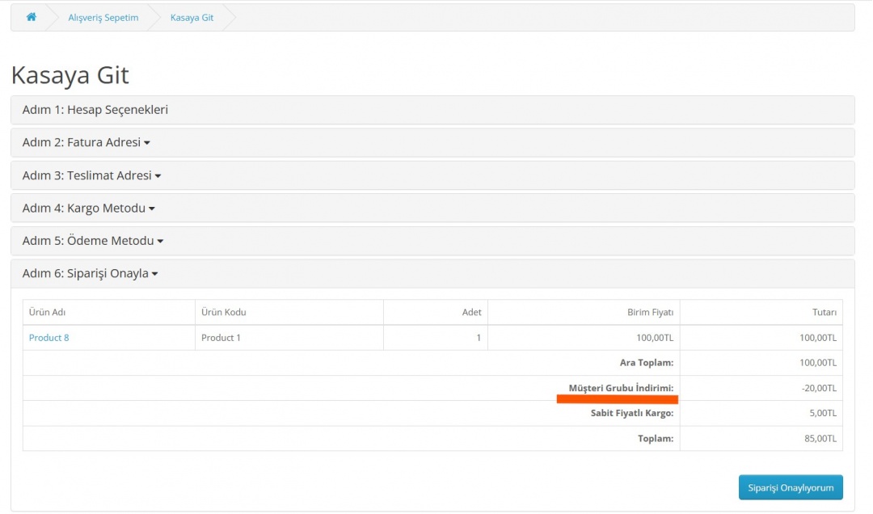Click the Ürün Kodu column header
Image resolution: width=873 pixels, height=514 pixels.
pos(223,313)
